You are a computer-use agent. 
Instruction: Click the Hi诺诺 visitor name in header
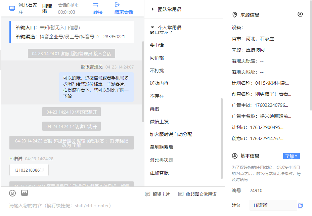click(47, 8)
